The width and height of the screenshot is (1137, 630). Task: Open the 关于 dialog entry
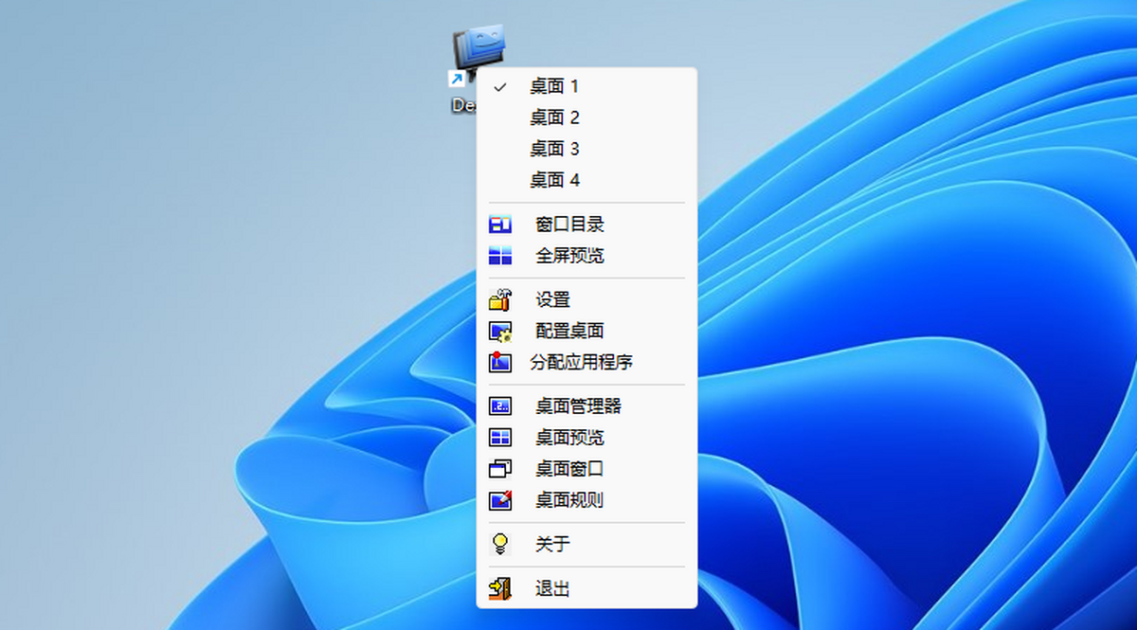(x=587, y=545)
